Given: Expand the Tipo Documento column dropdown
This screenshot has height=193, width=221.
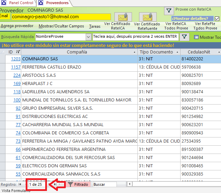Looking at the screenshot, I should point(177,52).
